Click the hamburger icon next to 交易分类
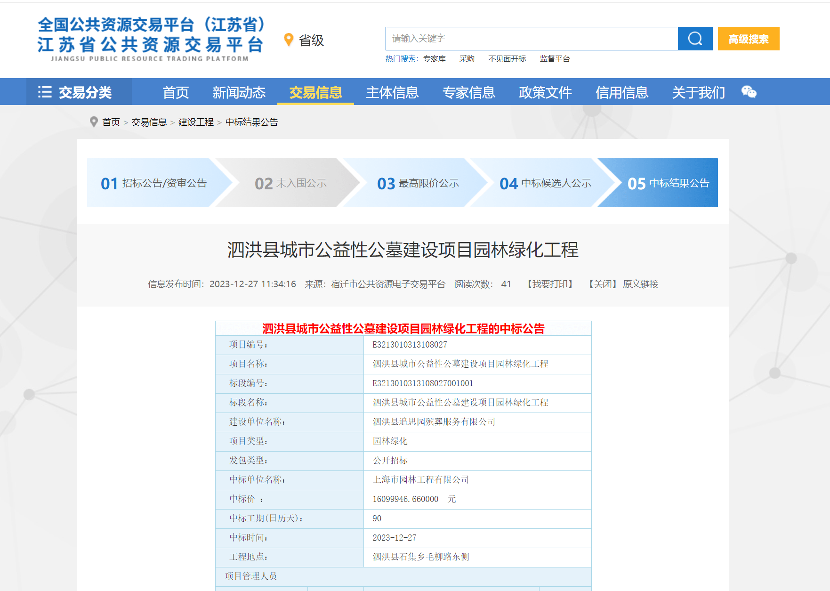This screenshot has height=591, width=830. tap(45, 92)
